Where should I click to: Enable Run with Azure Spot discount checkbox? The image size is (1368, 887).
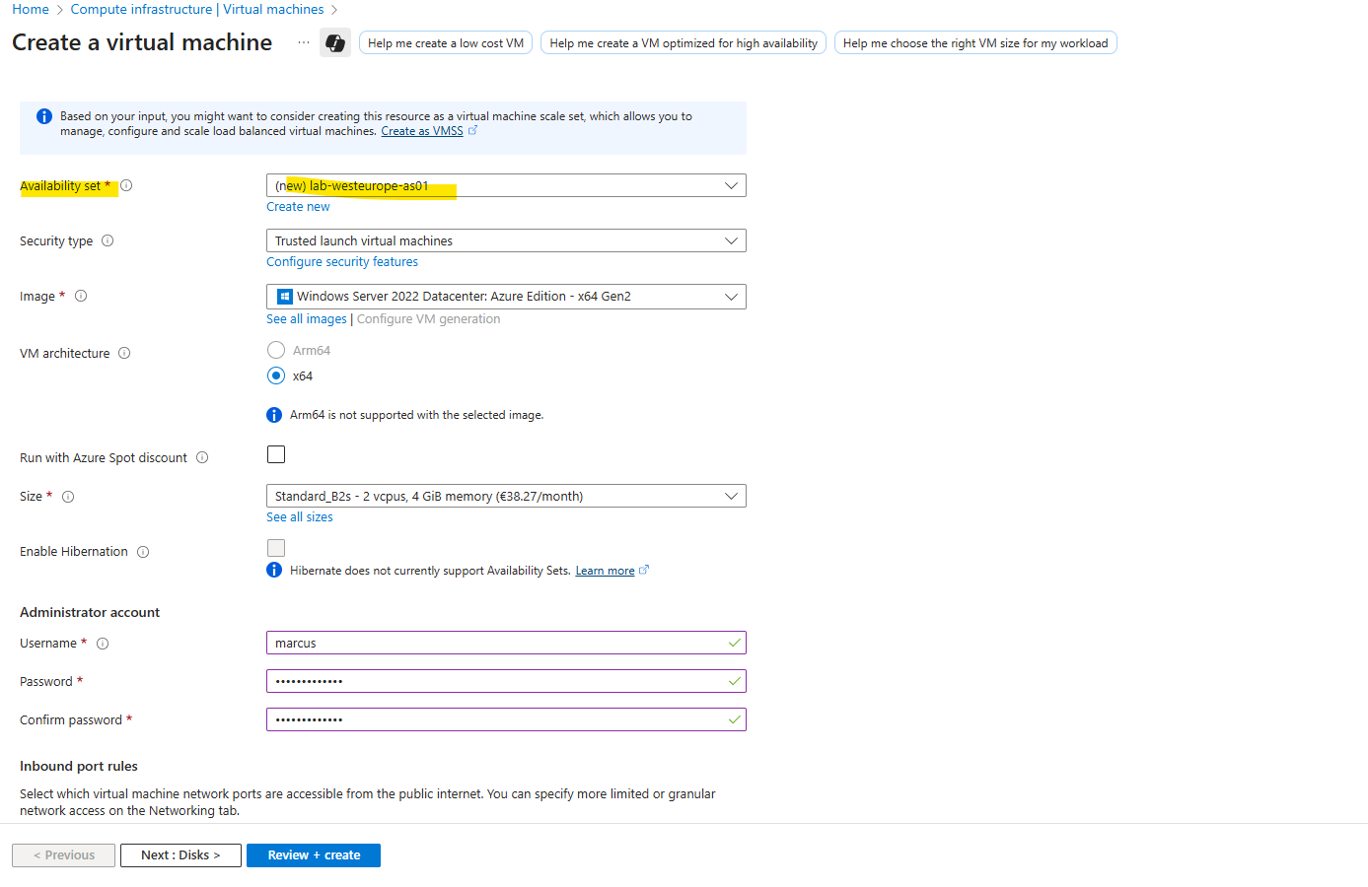(x=276, y=454)
